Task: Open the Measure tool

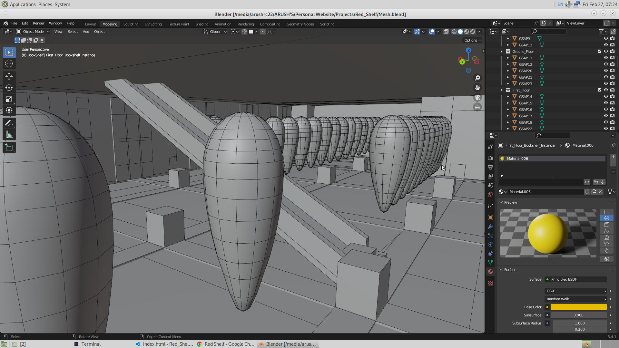Action: 9,134
